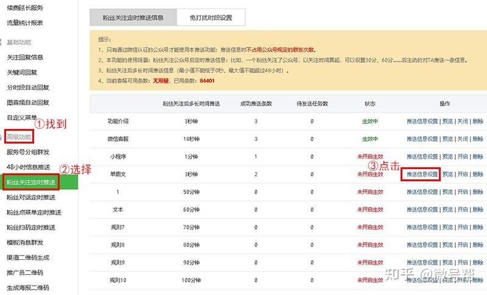The image size is (487, 295).
Task: Select the 规则10 rule name cell
Action: point(118,280)
